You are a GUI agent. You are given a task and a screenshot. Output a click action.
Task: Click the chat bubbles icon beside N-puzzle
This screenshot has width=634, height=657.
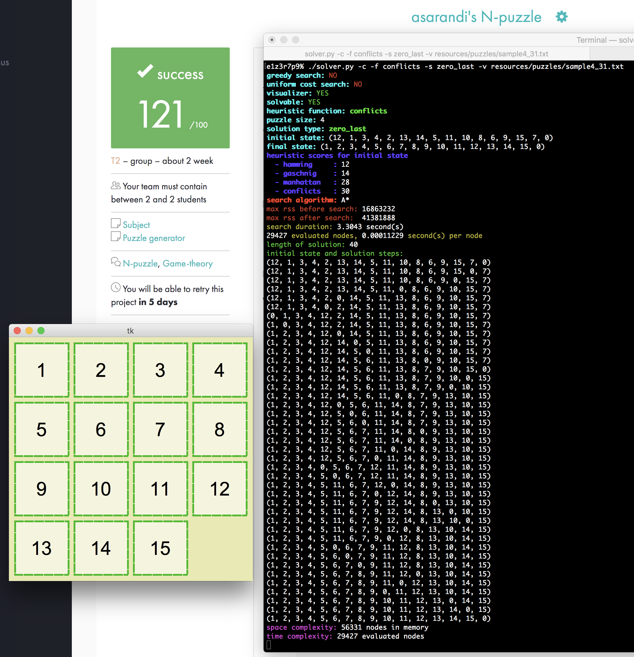(x=116, y=262)
